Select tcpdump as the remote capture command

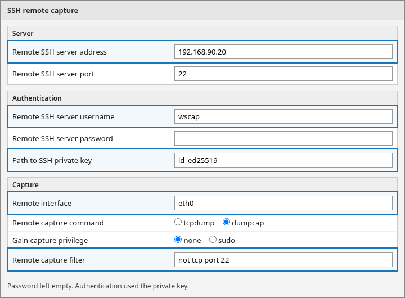[x=178, y=222]
